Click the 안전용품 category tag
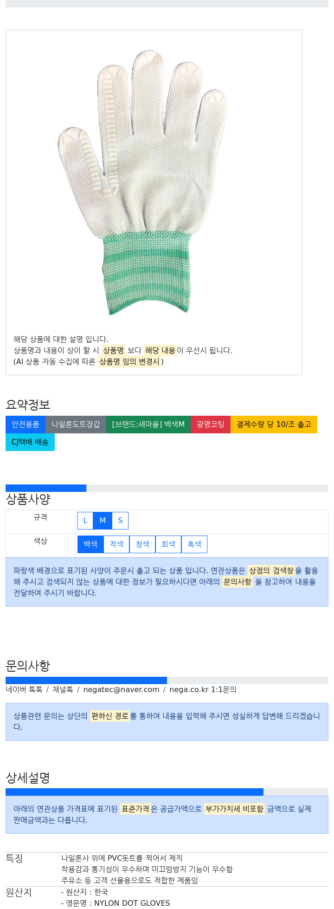 pyautogui.click(x=26, y=425)
